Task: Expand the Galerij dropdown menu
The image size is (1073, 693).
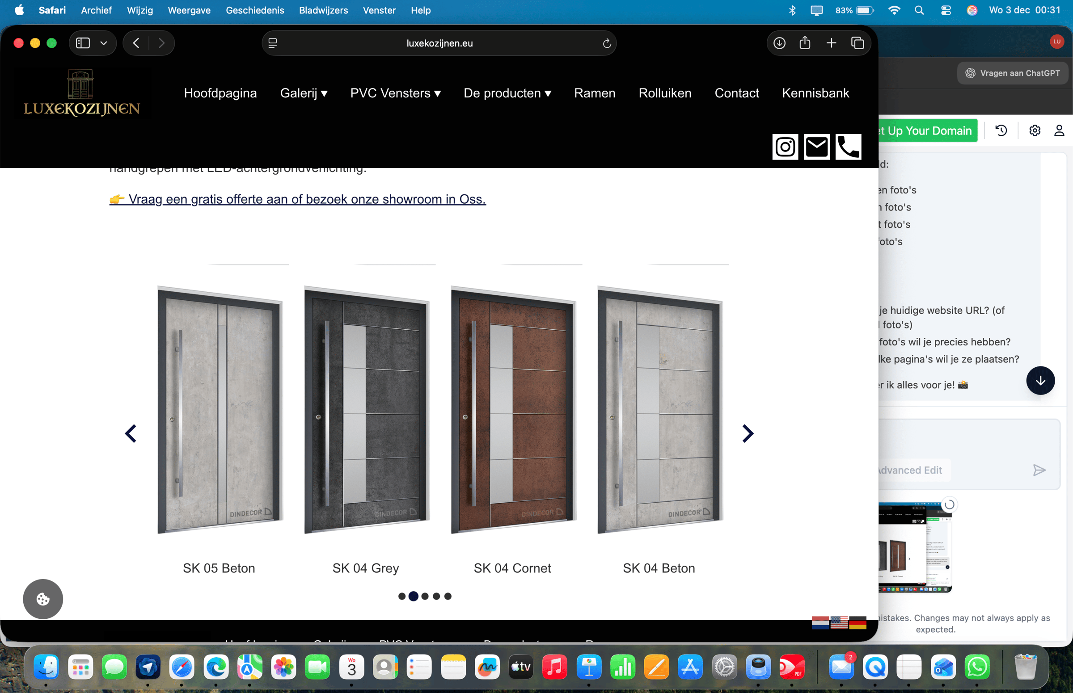Action: (304, 93)
